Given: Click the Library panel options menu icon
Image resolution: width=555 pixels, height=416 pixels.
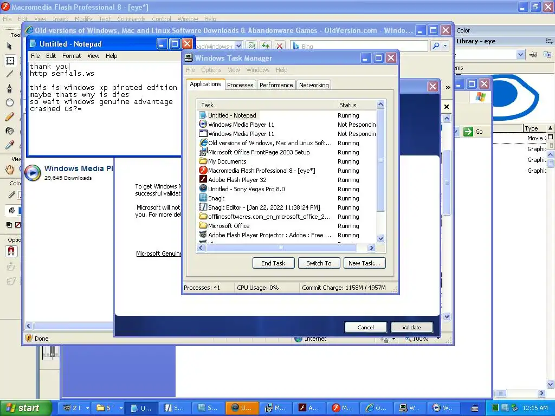Looking at the screenshot, I should [549, 41].
